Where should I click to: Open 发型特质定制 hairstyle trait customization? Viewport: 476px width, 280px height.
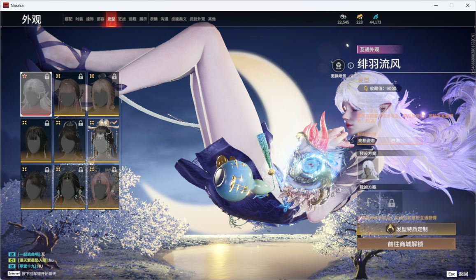point(406,229)
